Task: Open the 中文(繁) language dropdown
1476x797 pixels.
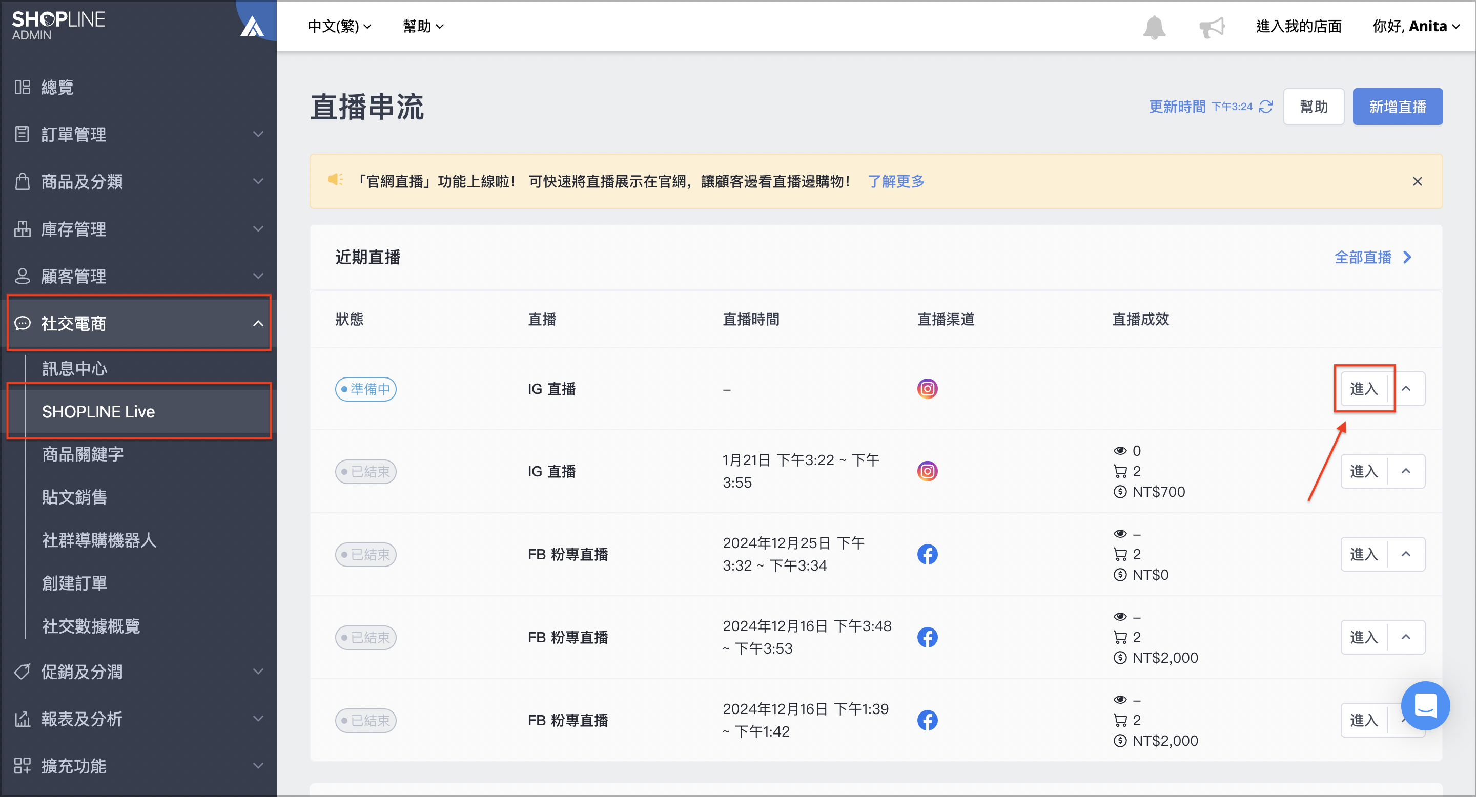Action: 340,26
